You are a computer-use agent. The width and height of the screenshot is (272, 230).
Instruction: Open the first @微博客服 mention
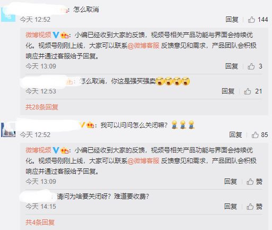[143, 46]
